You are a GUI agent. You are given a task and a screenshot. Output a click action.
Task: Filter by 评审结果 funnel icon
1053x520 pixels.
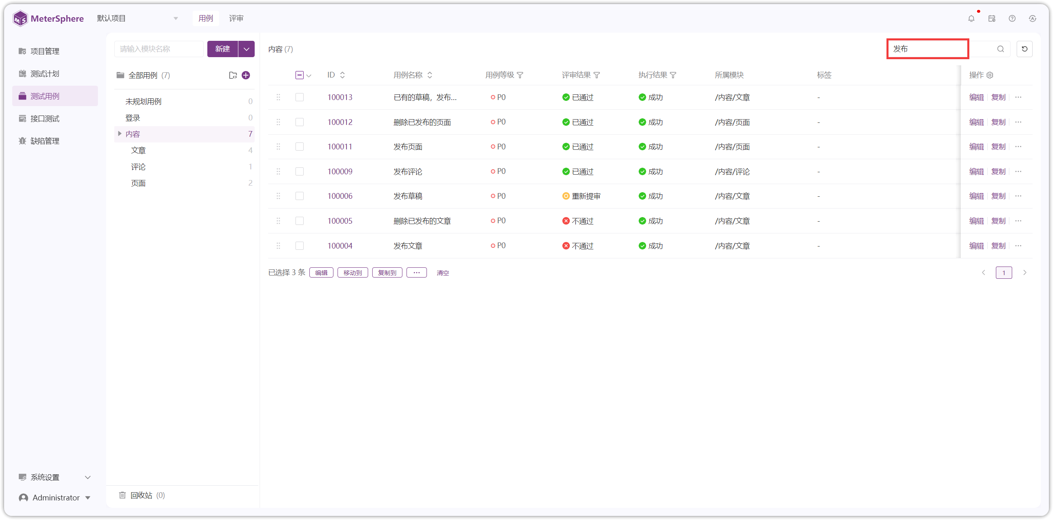[597, 75]
